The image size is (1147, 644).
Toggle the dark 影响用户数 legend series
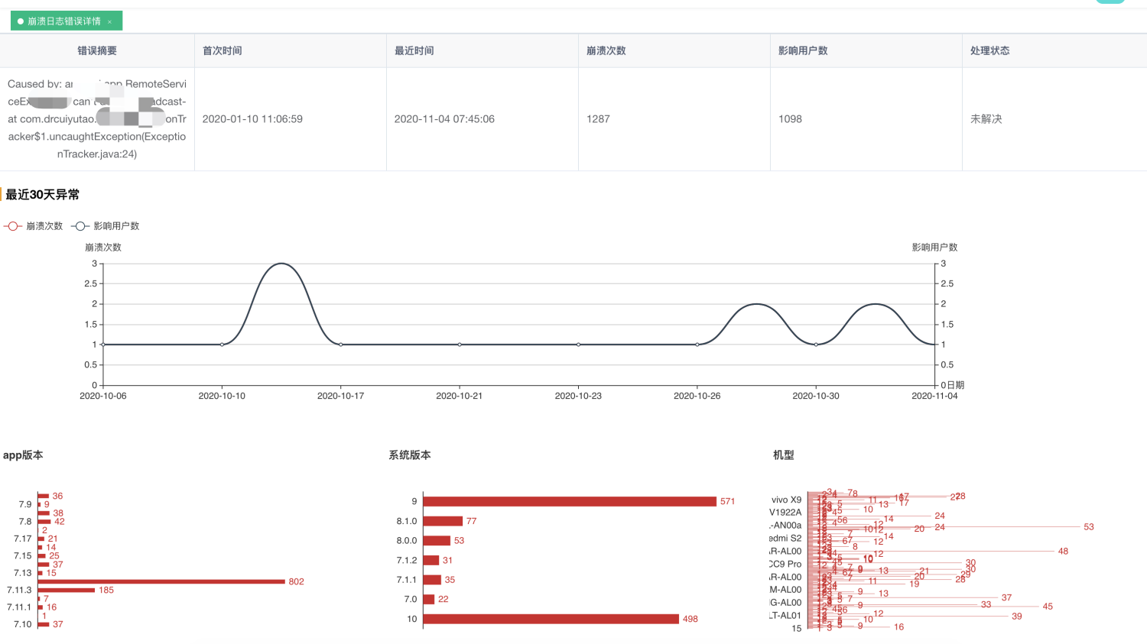point(106,226)
